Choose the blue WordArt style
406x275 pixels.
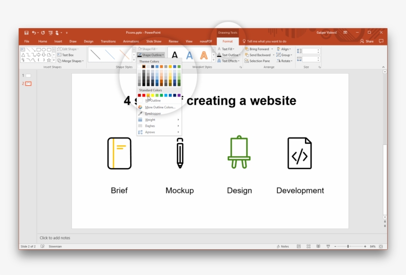click(x=190, y=55)
